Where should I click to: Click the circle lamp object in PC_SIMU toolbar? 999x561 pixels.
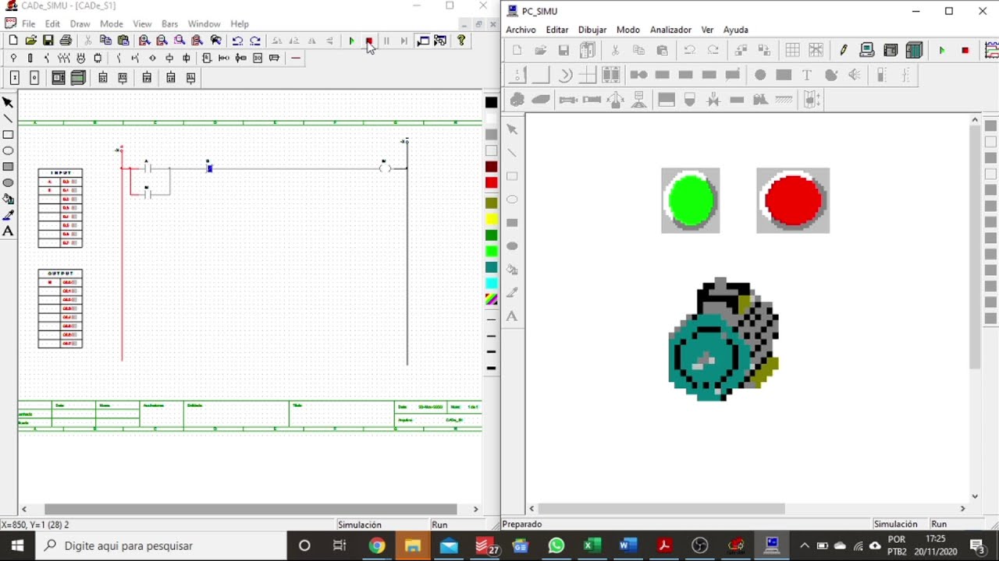pyautogui.click(x=760, y=75)
